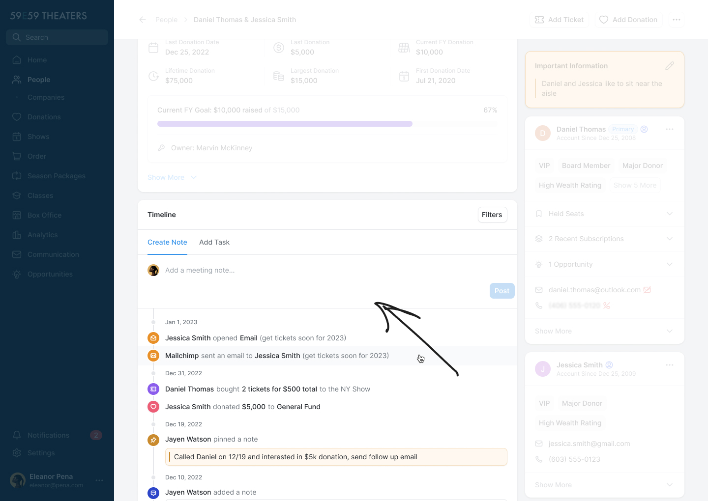Open Donations in the sidebar menu
The image size is (708, 501).
(44, 117)
